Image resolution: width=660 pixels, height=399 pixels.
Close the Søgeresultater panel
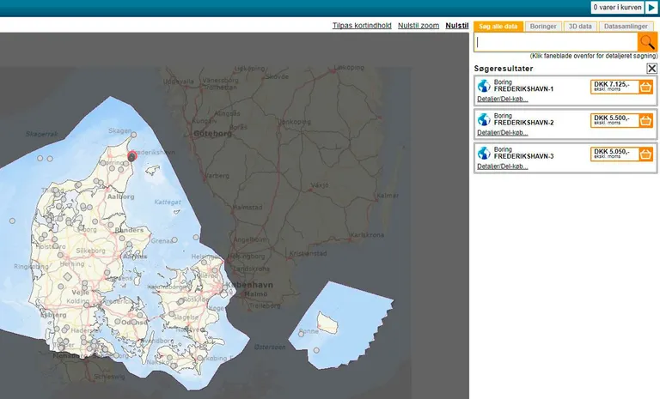[x=652, y=69]
